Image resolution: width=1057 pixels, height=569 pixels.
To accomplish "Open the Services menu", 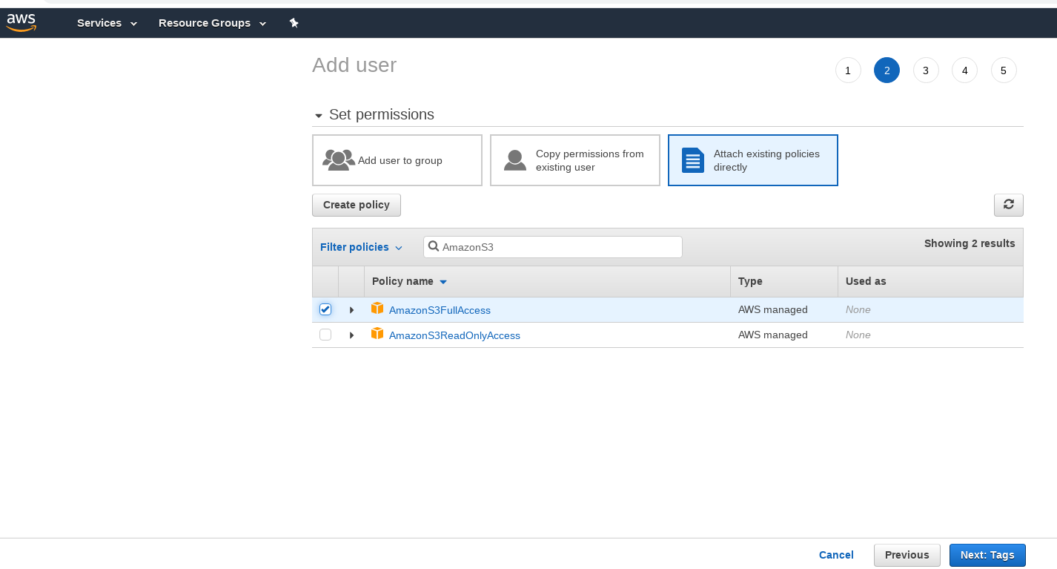I will point(107,23).
